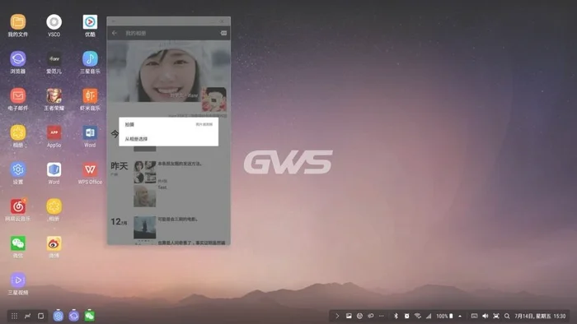Go back using the album header arrow
This screenshot has width=577, height=324.
click(x=115, y=33)
